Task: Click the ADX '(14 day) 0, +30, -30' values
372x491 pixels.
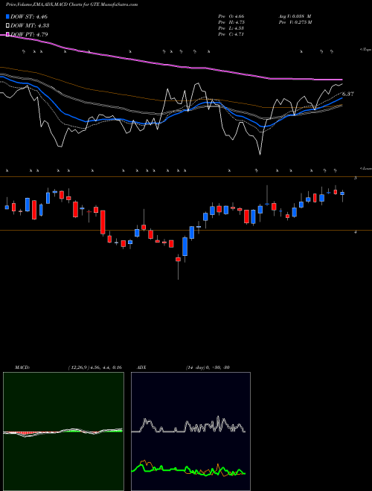Action: [x=208, y=368]
